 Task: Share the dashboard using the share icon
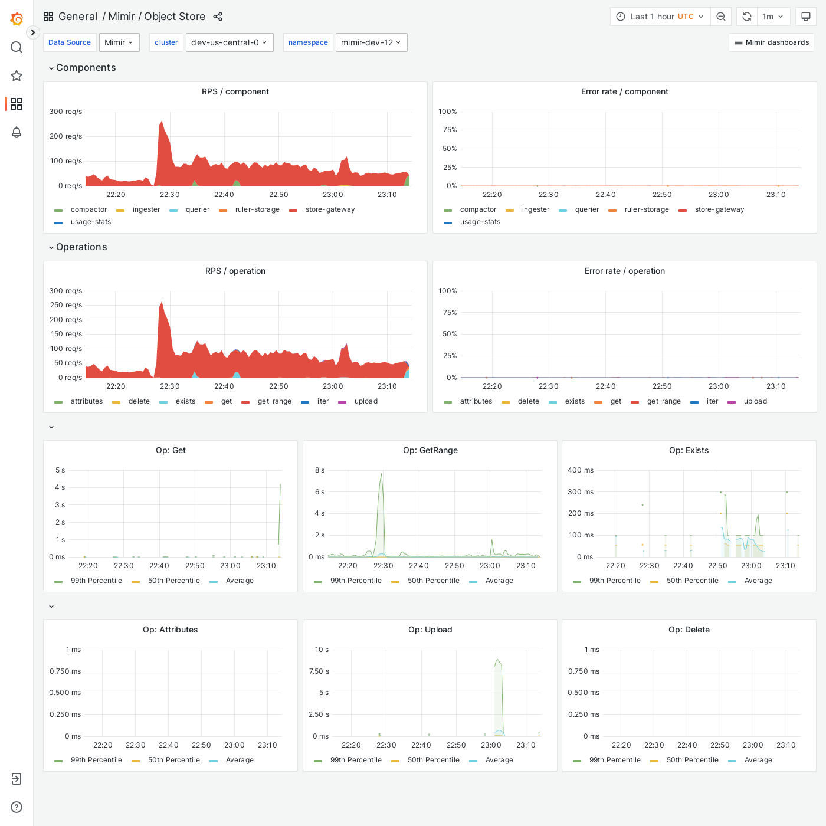tap(218, 17)
